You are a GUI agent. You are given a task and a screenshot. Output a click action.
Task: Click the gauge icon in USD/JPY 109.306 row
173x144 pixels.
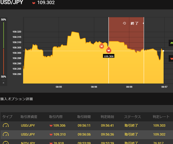pyautogui.click(x=6, y=125)
